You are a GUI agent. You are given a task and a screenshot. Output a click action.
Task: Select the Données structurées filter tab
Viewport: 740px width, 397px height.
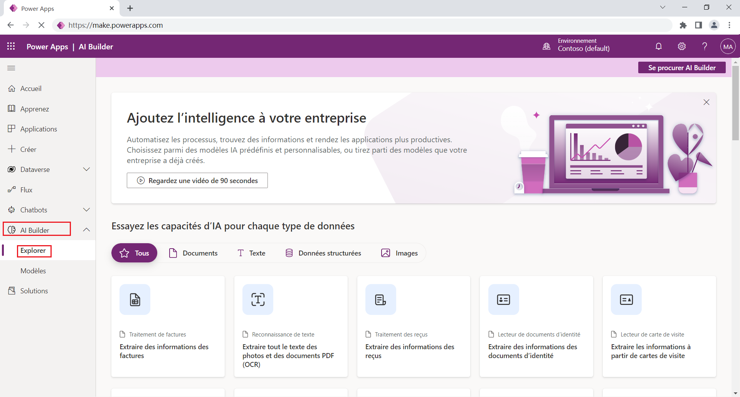(x=323, y=253)
